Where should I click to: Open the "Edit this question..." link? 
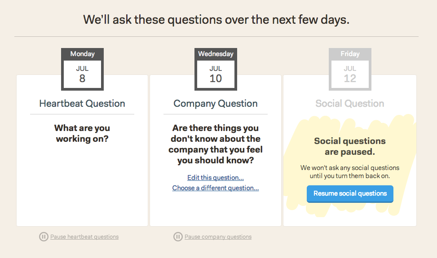pyautogui.click(x=216, y=178)
